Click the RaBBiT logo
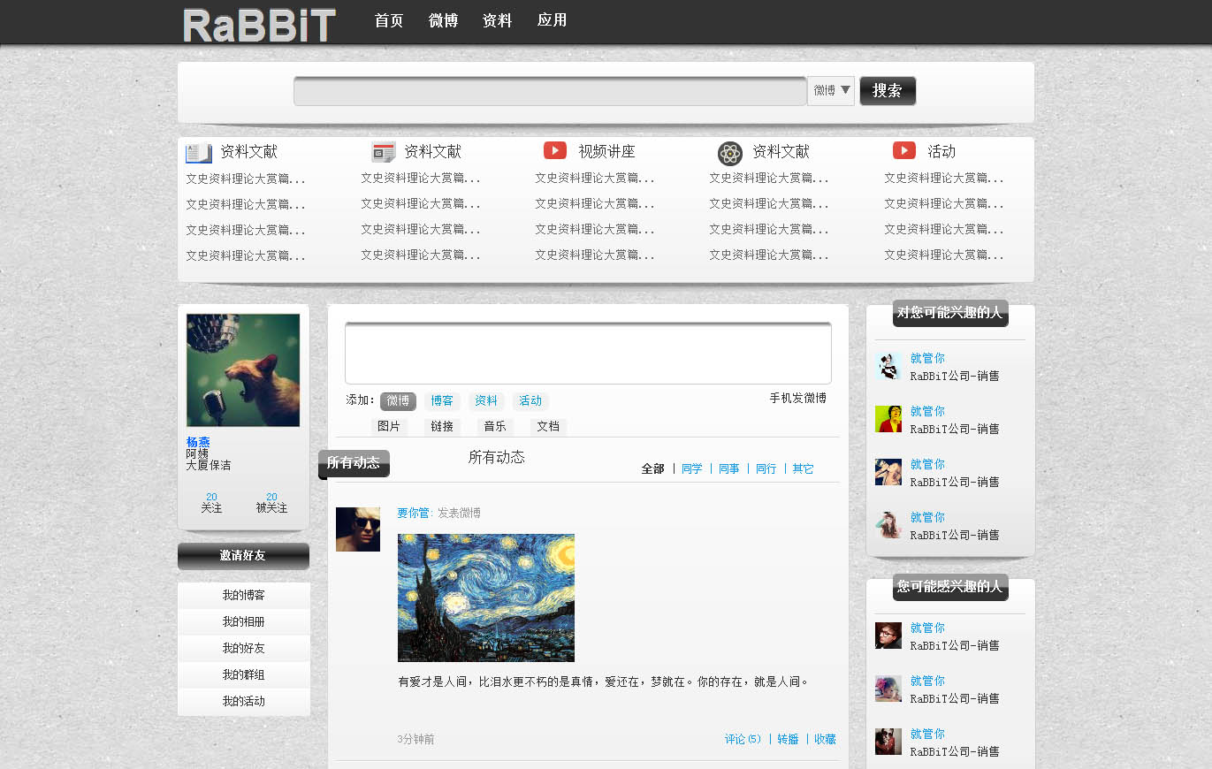 pos(259,25)
